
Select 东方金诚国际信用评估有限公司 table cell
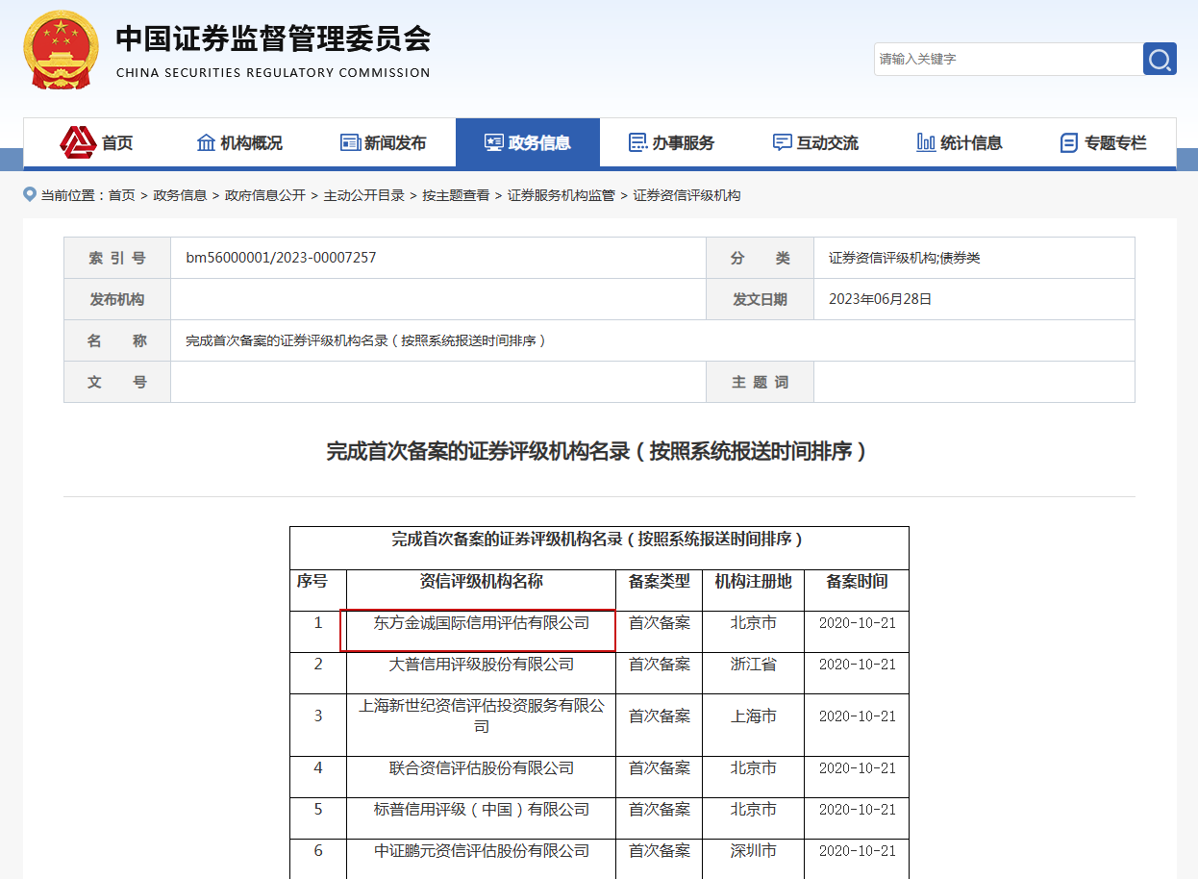[481, 623]
